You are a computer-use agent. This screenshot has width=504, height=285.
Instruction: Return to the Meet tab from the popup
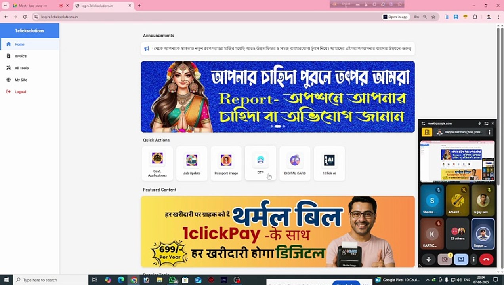pos(486,123)
